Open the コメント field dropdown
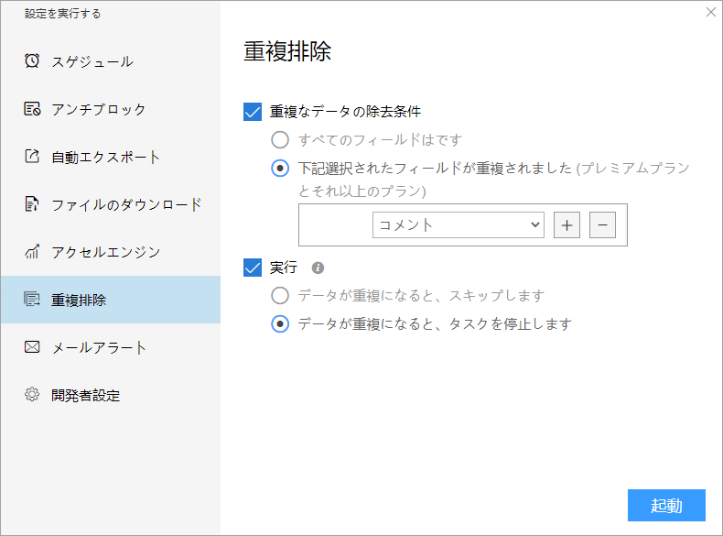This screenshot has height=536, width=723. click(458, 224)
